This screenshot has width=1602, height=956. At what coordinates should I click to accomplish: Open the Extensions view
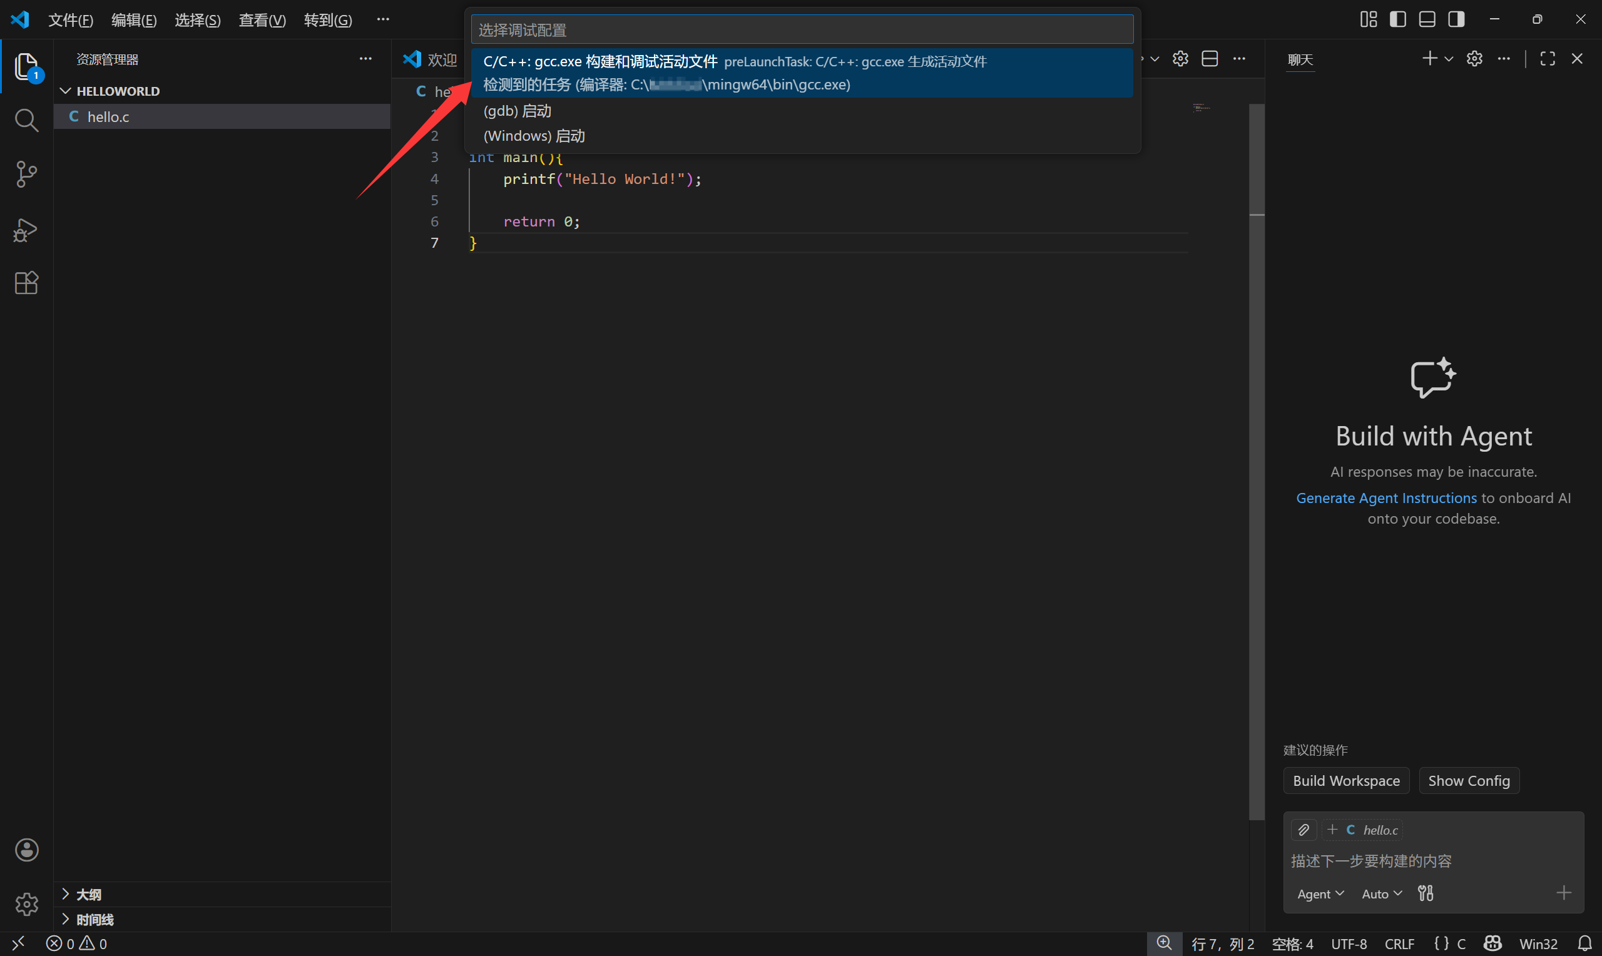(x=26, y=283)
